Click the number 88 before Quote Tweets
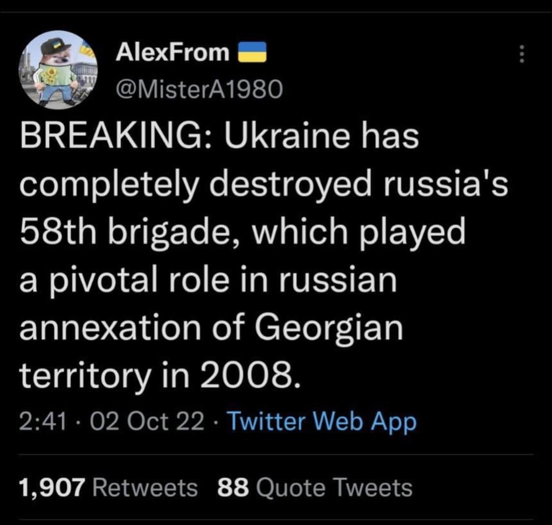The height and width of the screenshot is (525, 552). (233, 488)
